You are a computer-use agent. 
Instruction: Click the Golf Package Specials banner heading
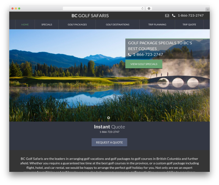point(160,46)
